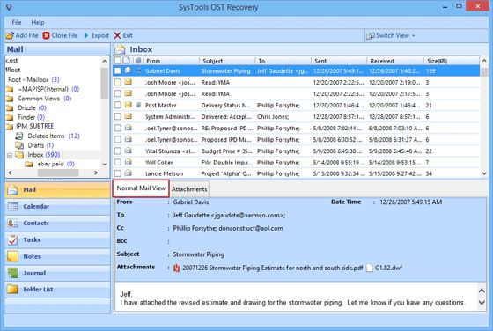Click the Contacts icon in sidebar
Image resolution: width=493 pixels, height=331 pixels.
pos(12,224)
